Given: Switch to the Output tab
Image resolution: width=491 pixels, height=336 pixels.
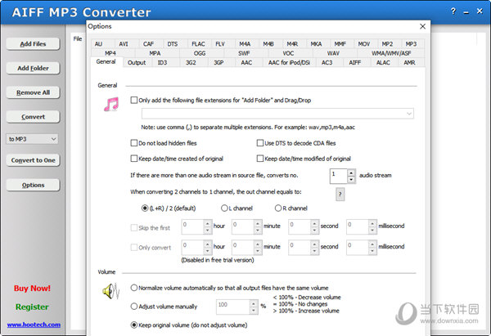Looking at the screenshot, I should pyautogui.click(x=137, y=63).
